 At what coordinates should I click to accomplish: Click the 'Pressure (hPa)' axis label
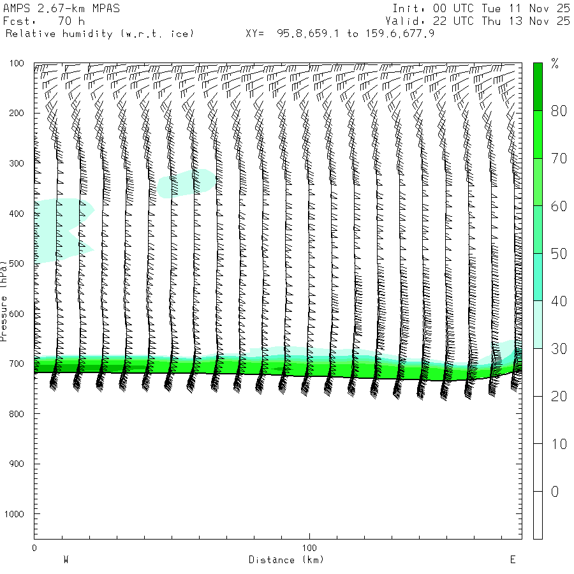[4, 300]
